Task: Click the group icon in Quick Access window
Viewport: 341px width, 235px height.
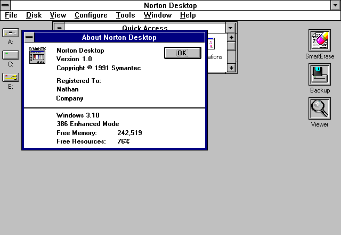Action: coord(211,44)
